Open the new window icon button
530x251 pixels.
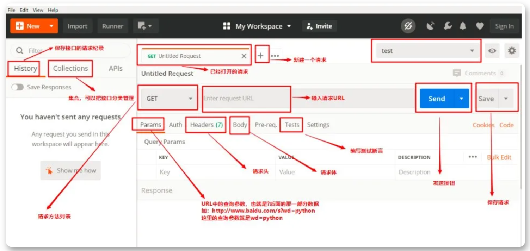coord(146,26)
